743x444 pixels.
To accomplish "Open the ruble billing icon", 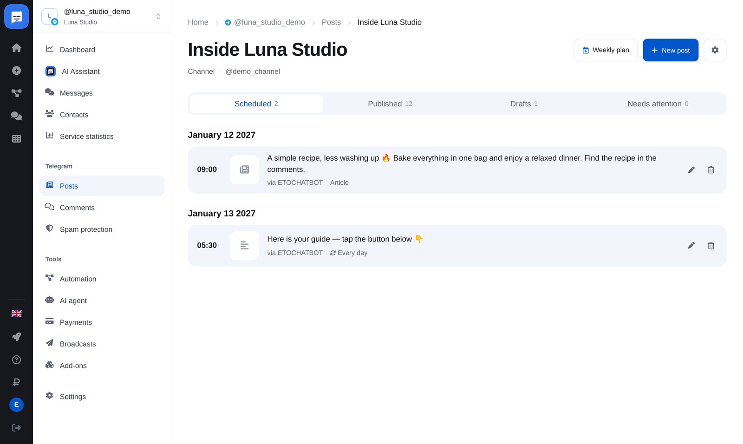I will pyautogui.click(x=16, y=382).
